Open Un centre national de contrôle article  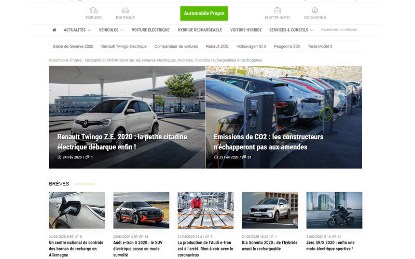(x=76, y=249)
